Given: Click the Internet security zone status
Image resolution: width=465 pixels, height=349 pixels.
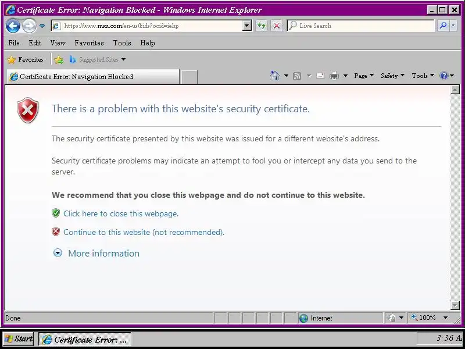Looking at the screenshot, I should [x=340, y=318].
